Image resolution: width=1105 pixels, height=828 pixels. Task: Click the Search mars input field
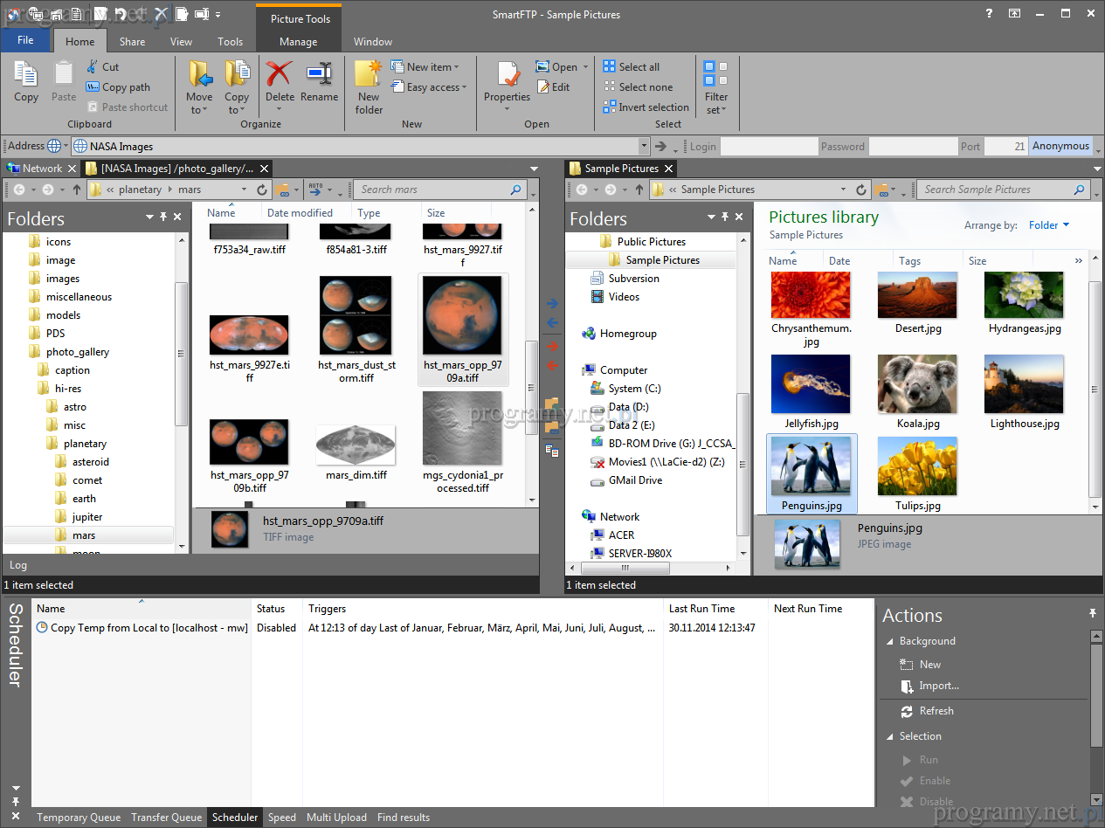434,190
